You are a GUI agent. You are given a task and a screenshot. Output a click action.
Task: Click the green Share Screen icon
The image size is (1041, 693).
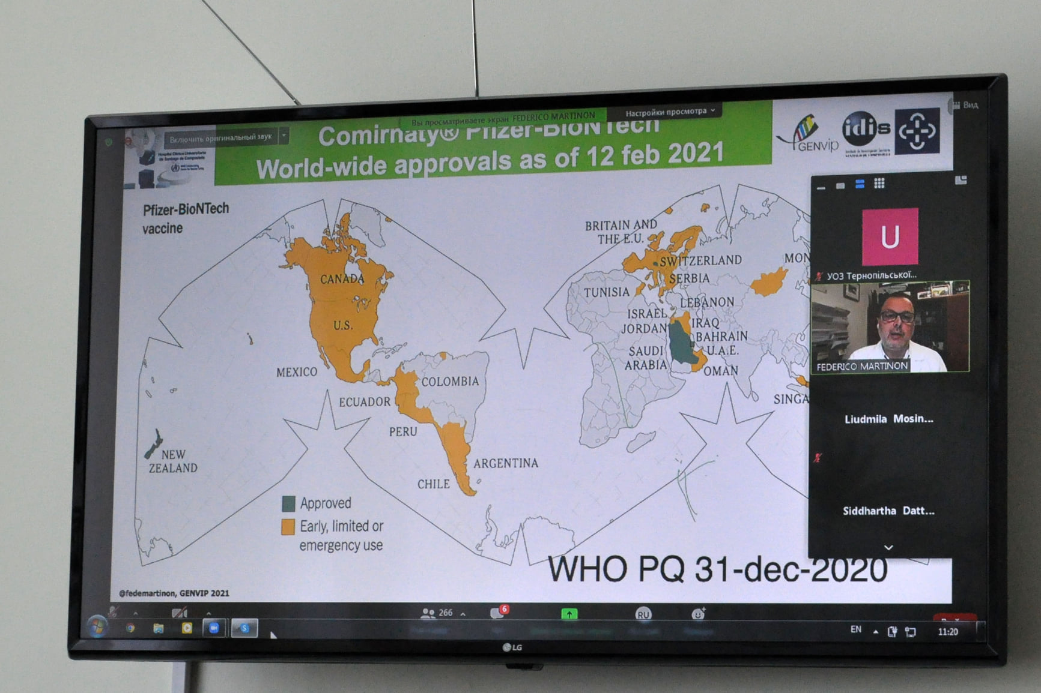(569, 614)
